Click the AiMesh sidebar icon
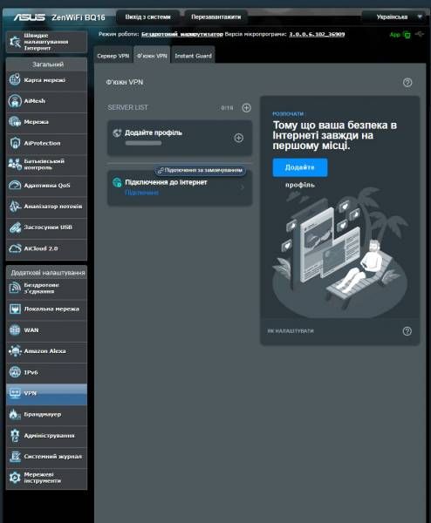 pos(15,101)
